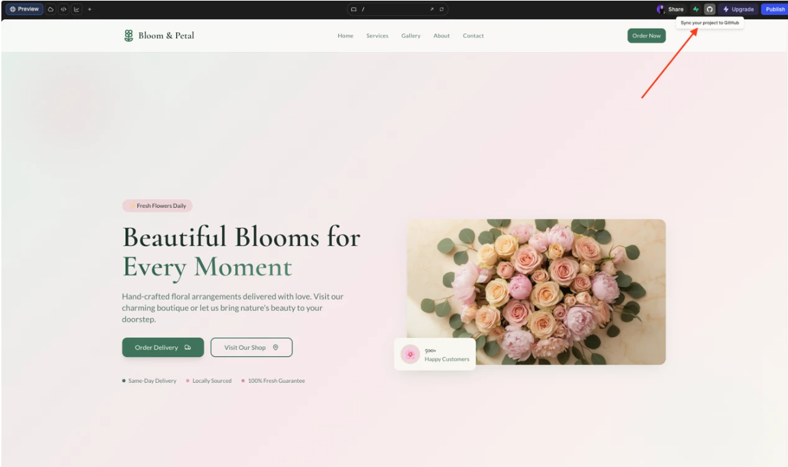The height and width of the screenshot is (467, 788).
Task: Click the Upgrade button
Action: [x=738, y=10]
